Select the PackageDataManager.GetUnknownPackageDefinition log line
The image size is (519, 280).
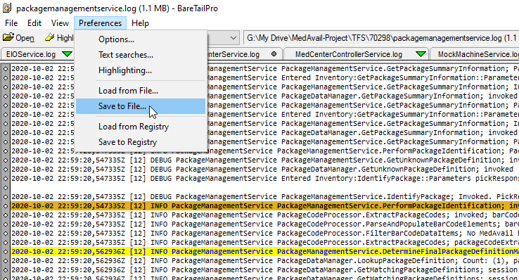coord(265,170)
